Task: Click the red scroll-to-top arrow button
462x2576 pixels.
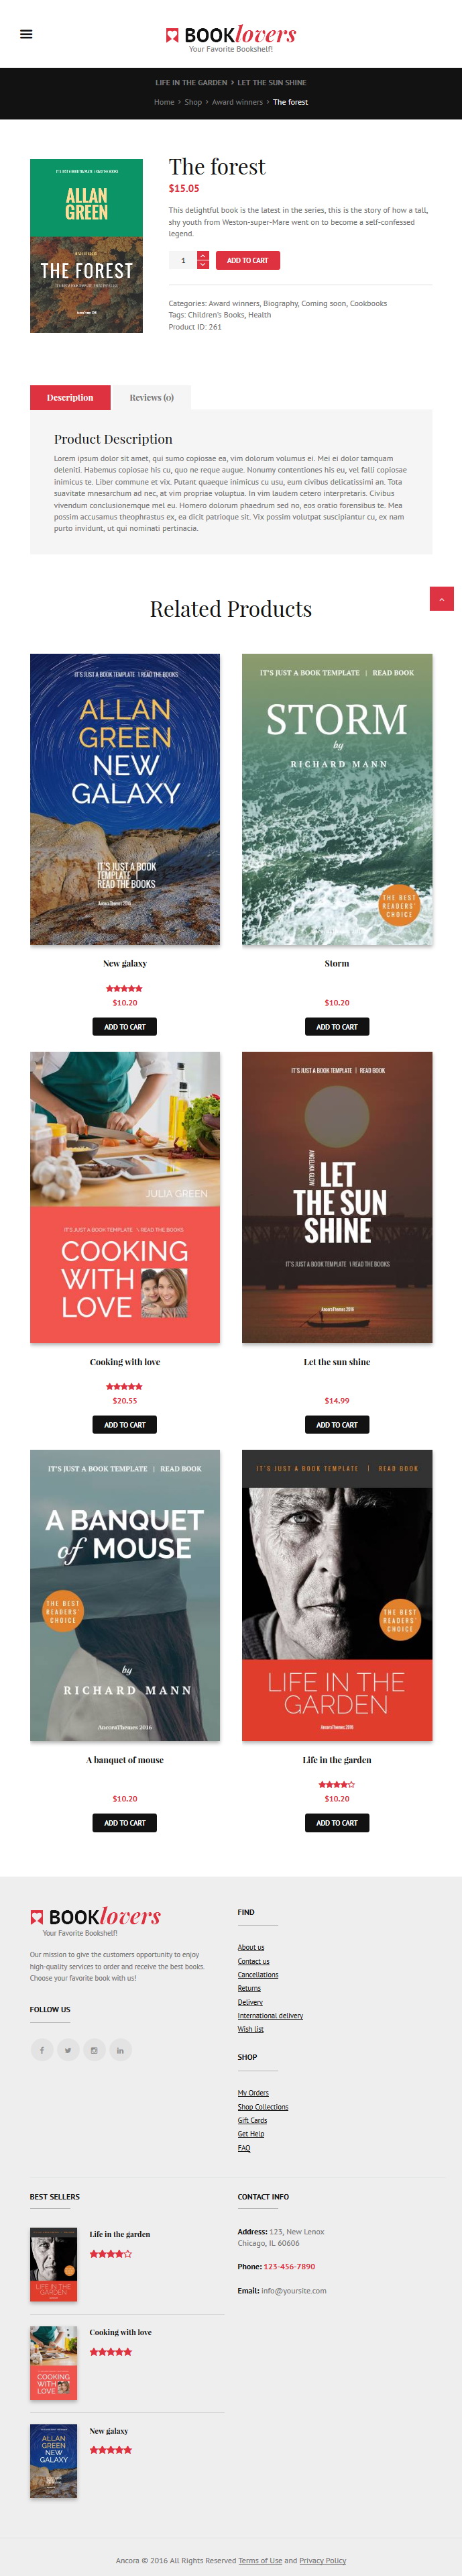Action: (441, 598)
